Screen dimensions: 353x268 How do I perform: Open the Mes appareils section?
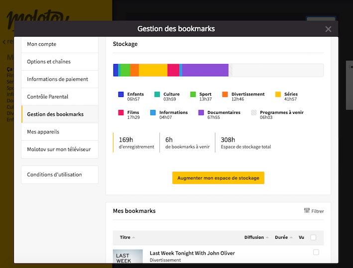click(x=60, y=132)
